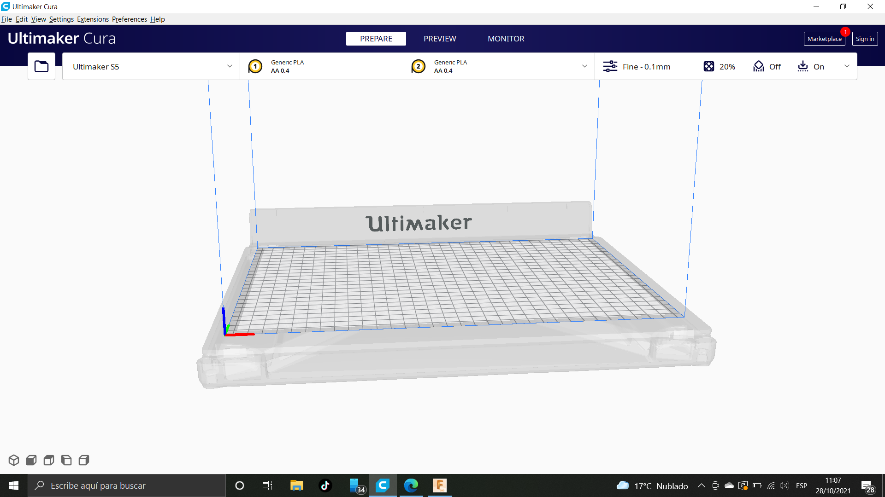
Task: Open the Marketplace button
Action: click(x=824, y=39)
